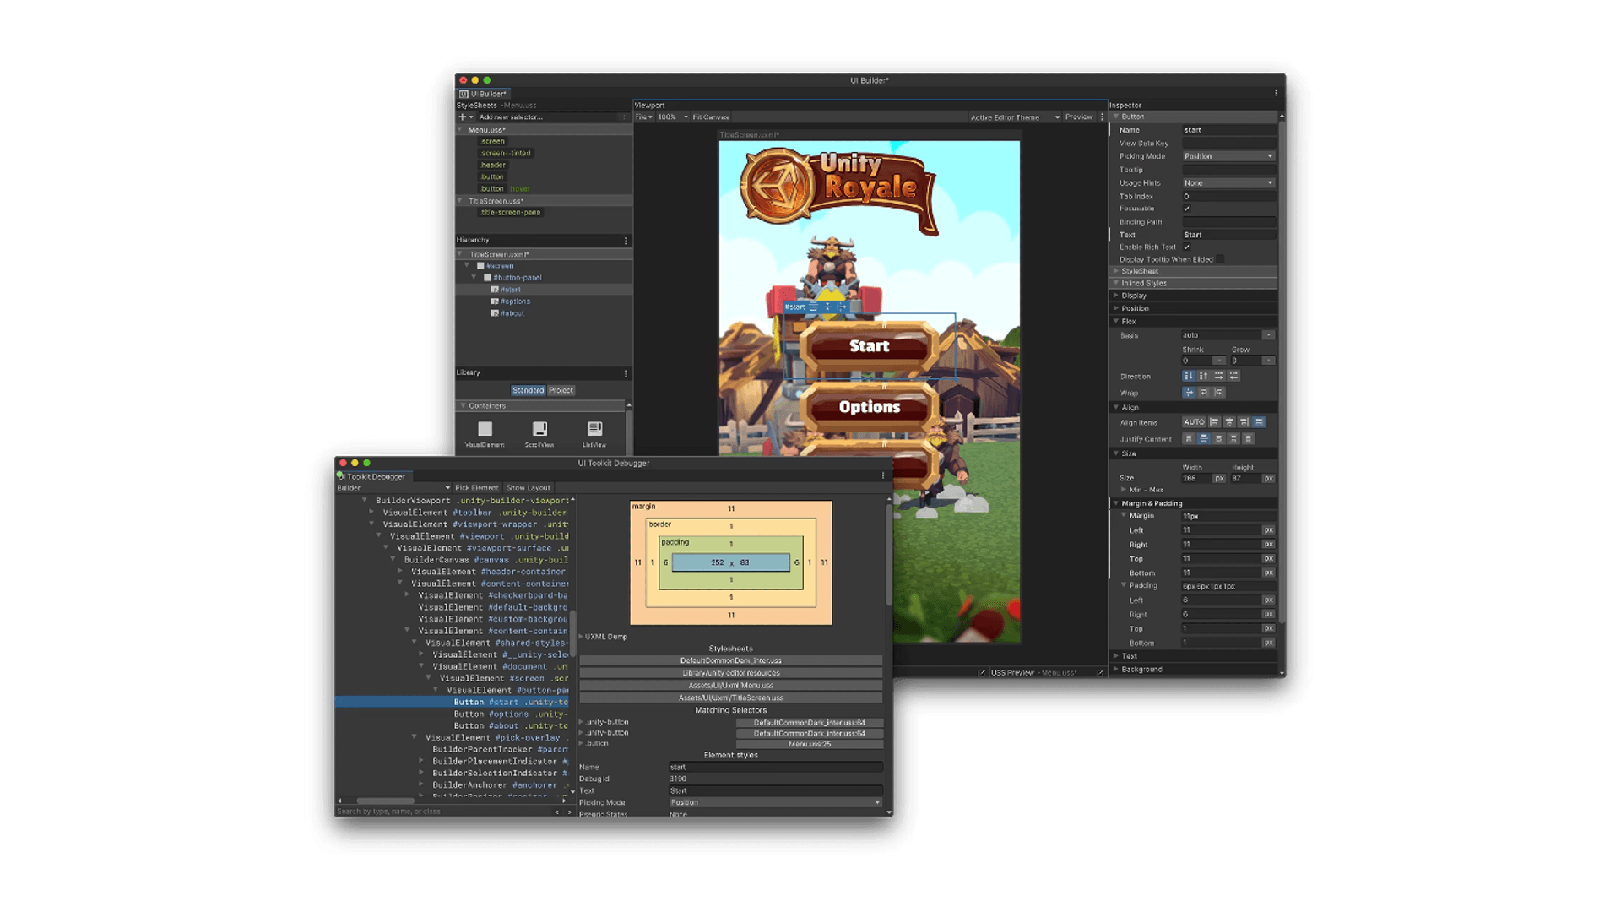This screenshot has width=1621, height=912.
Task: Toggle the Focusable checkbox
Action: 1186,209
